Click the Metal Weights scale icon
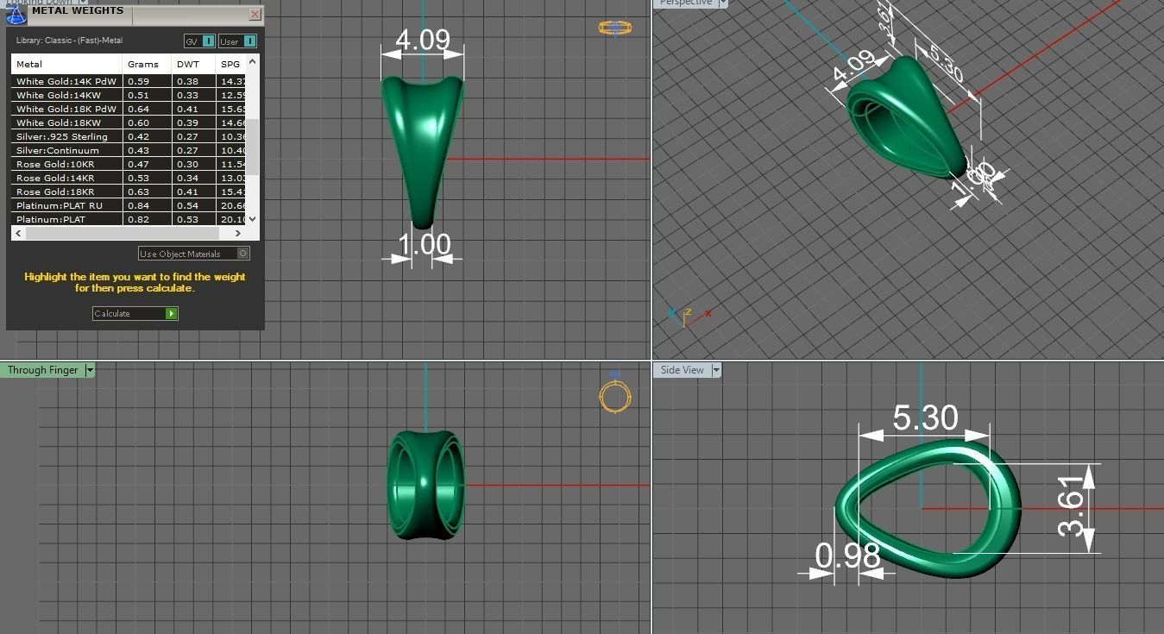 point(16,15)
